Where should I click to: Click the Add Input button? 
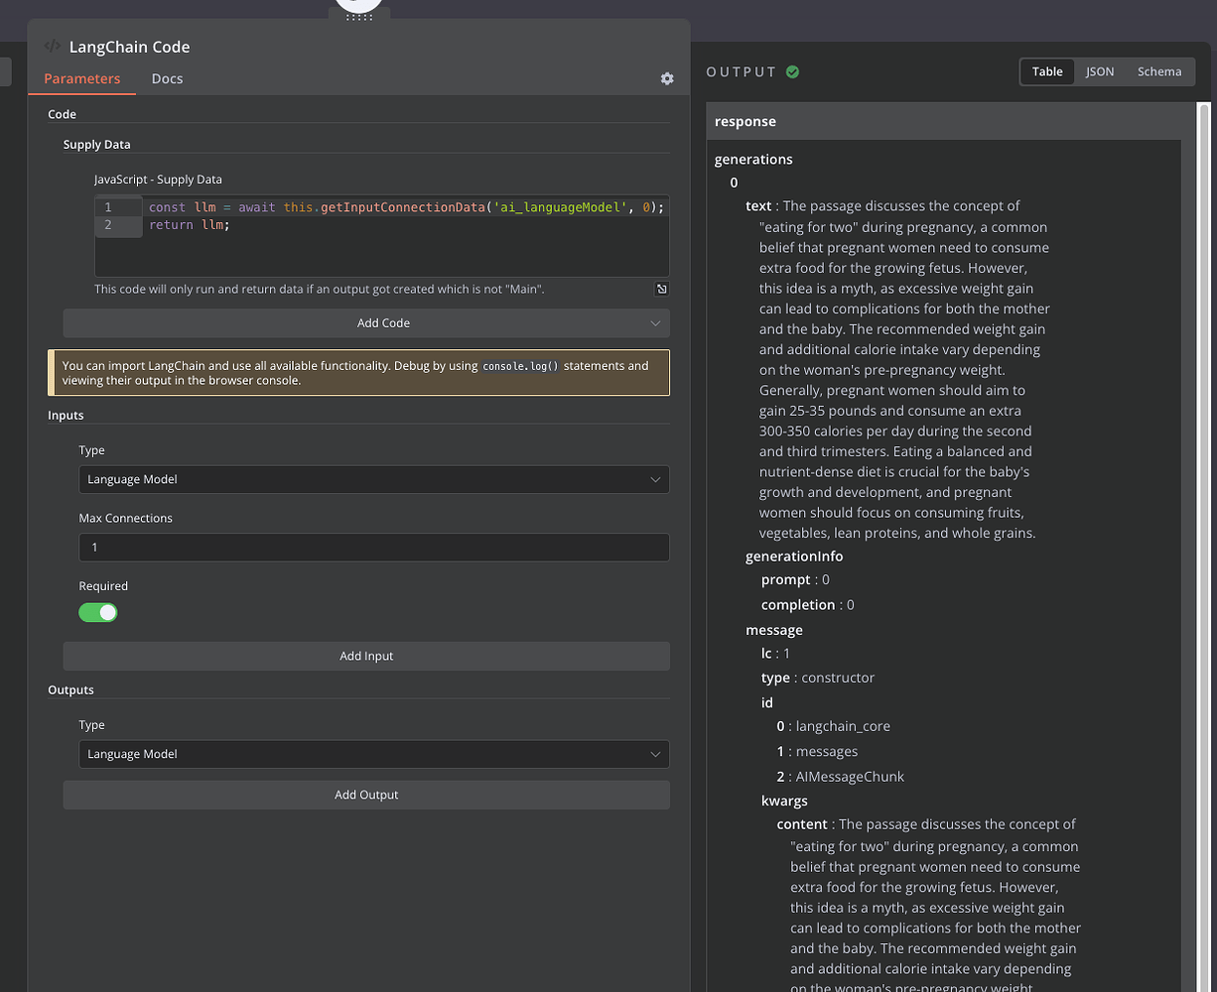click(366, 656)
